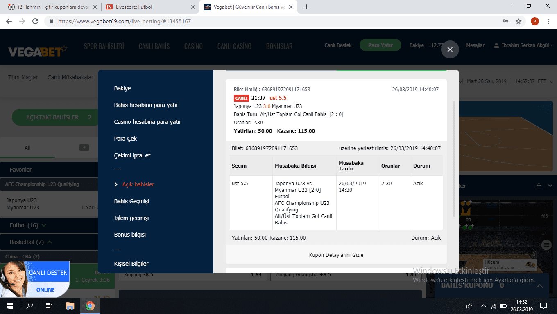
Task: Open Japonya U23 Myanmar U23 match
Action: (49, 204)
